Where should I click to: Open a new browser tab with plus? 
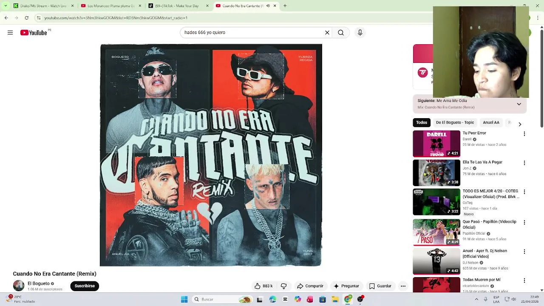pos(285,6)
